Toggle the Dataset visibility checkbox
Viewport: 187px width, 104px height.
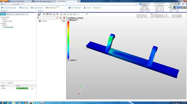[40, 21]
